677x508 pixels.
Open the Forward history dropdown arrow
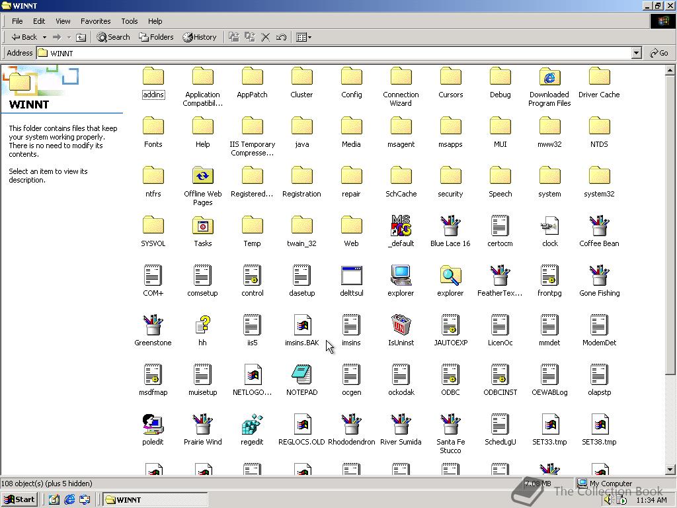[69, 37]
